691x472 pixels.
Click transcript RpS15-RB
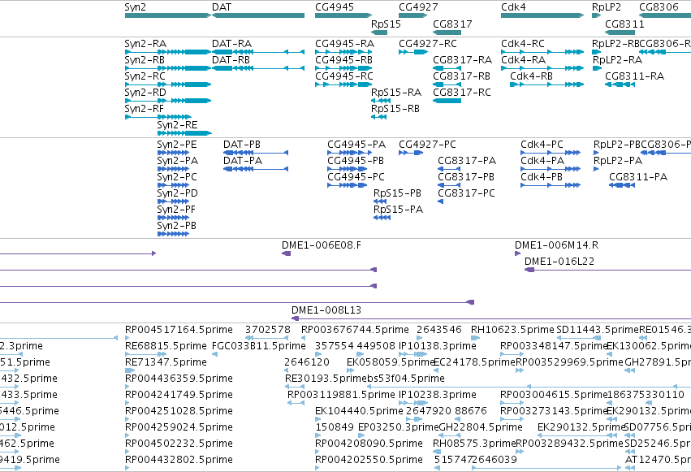(379, 117)
